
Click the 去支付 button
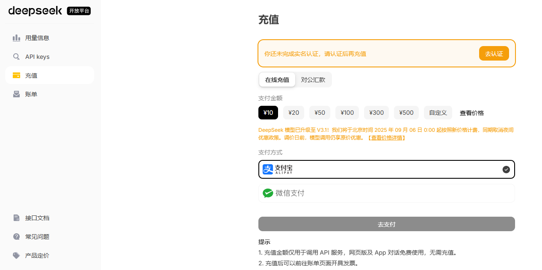387,224
